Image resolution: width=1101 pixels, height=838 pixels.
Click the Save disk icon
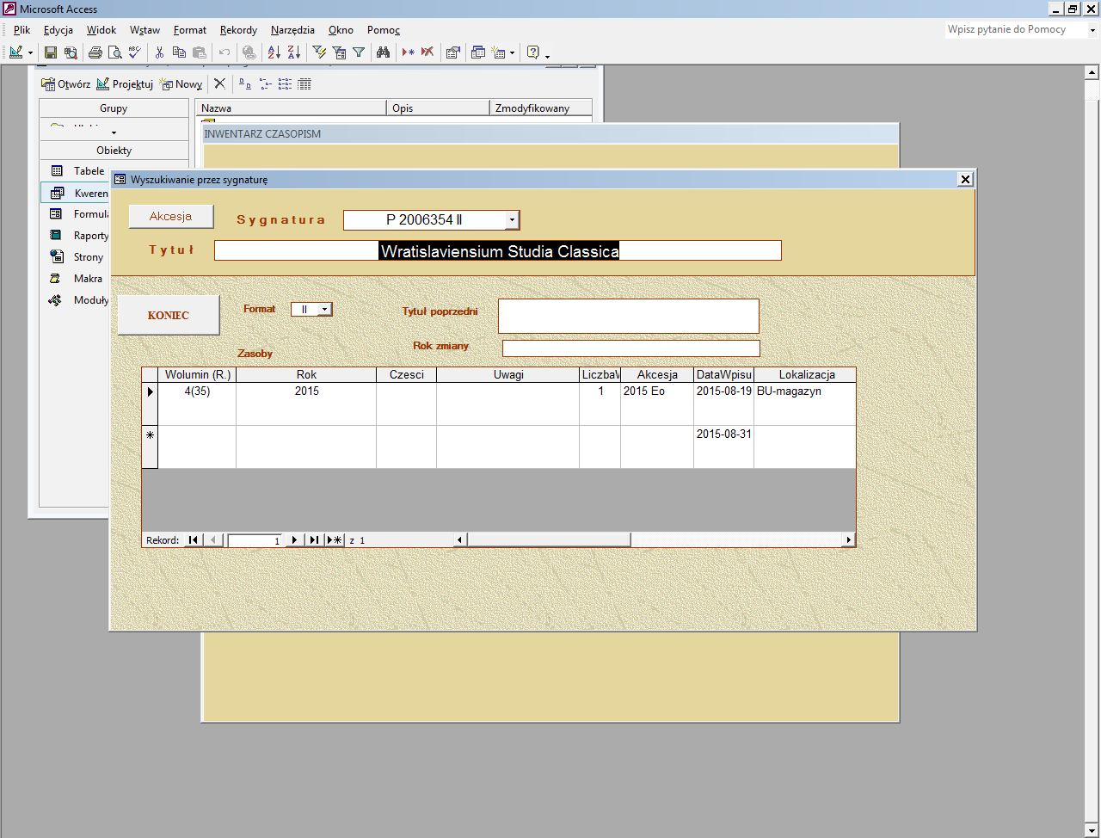pyautogui.click(x=51, y=52)
